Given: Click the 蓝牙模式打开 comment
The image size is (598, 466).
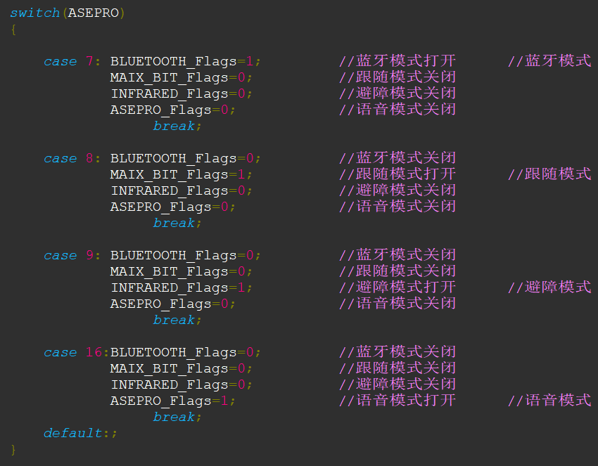Looking at the screenshot, I should 397,61.
